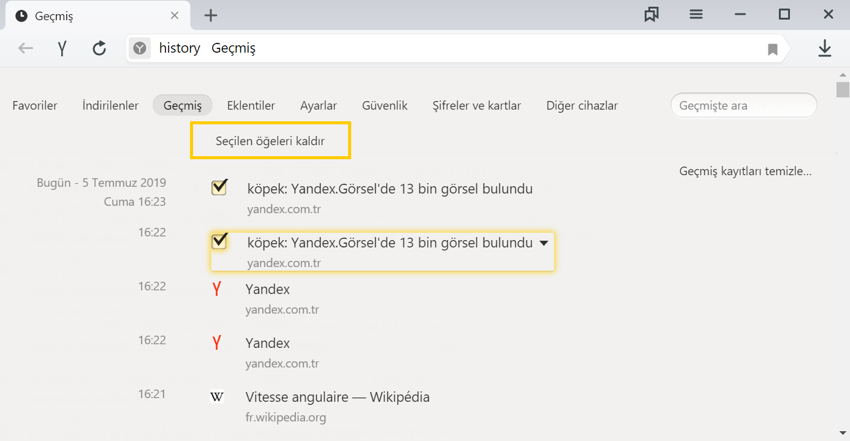
Task: Open the Eklentiler tab
Action: (x=251, y=105)
